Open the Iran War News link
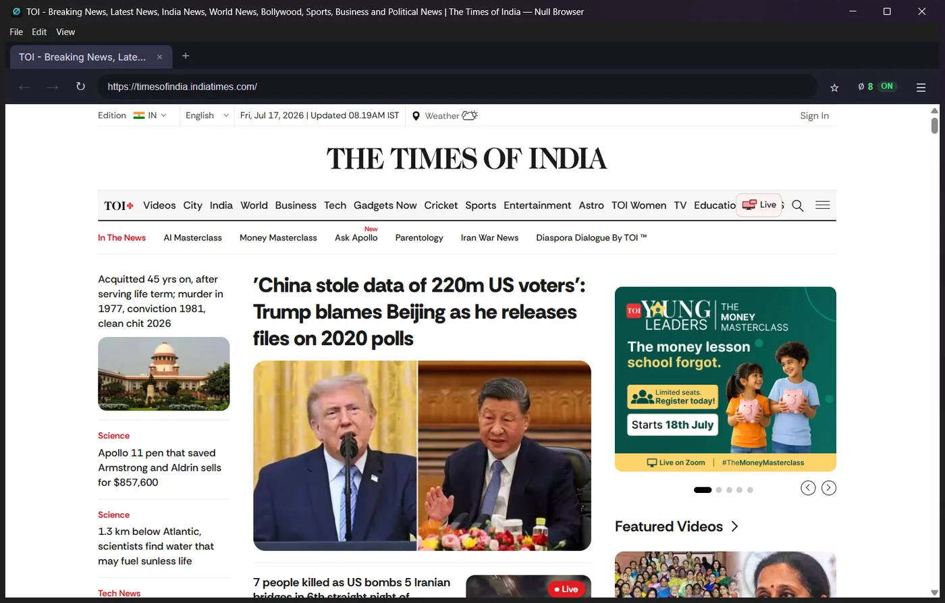 [x=489, y=238]
